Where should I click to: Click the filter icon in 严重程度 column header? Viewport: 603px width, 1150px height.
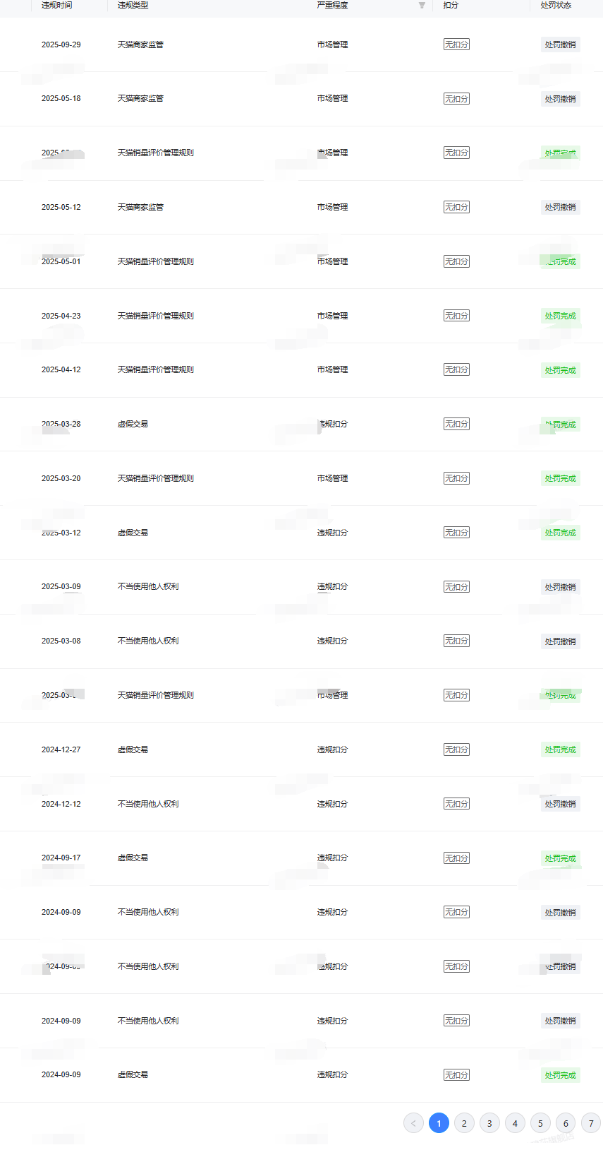click(422, 6)
